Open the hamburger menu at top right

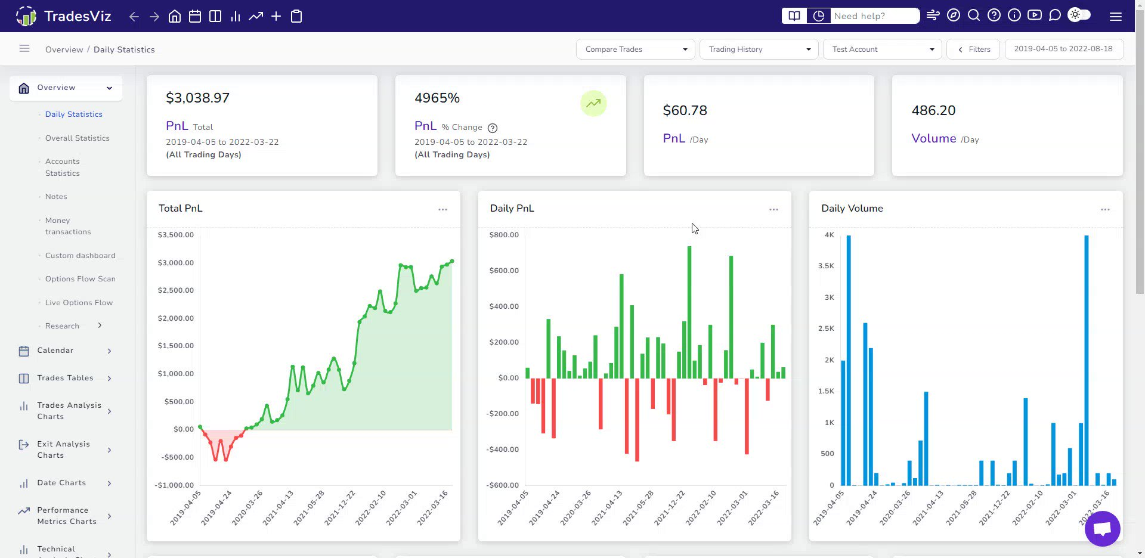(1116, 17)
